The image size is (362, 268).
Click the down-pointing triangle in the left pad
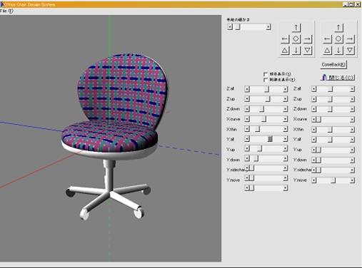click(x=308, y=51)
